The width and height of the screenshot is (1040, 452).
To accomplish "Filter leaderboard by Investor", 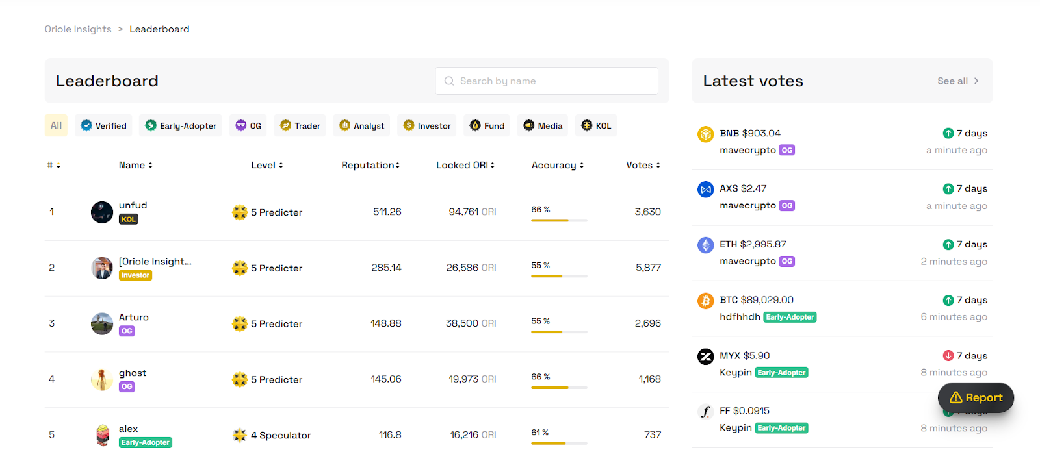I will click(426, 125).
